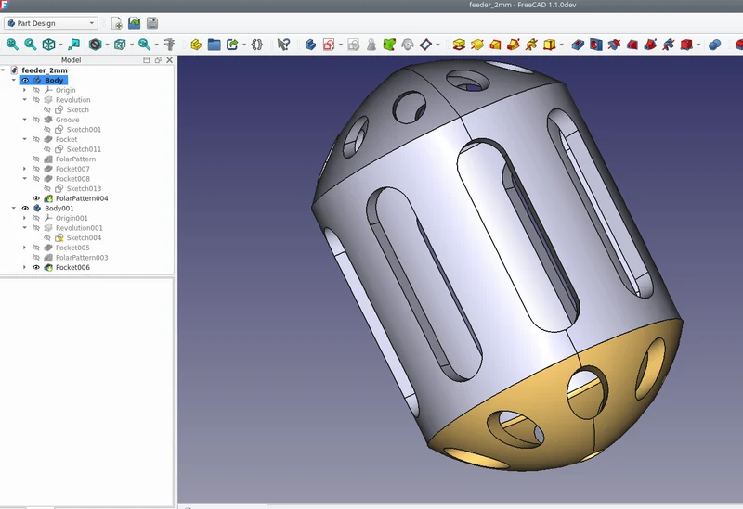Float the Model panel with undock button
Image resolution: width=743 pixels, height=509 pixels.
[158, 60]
